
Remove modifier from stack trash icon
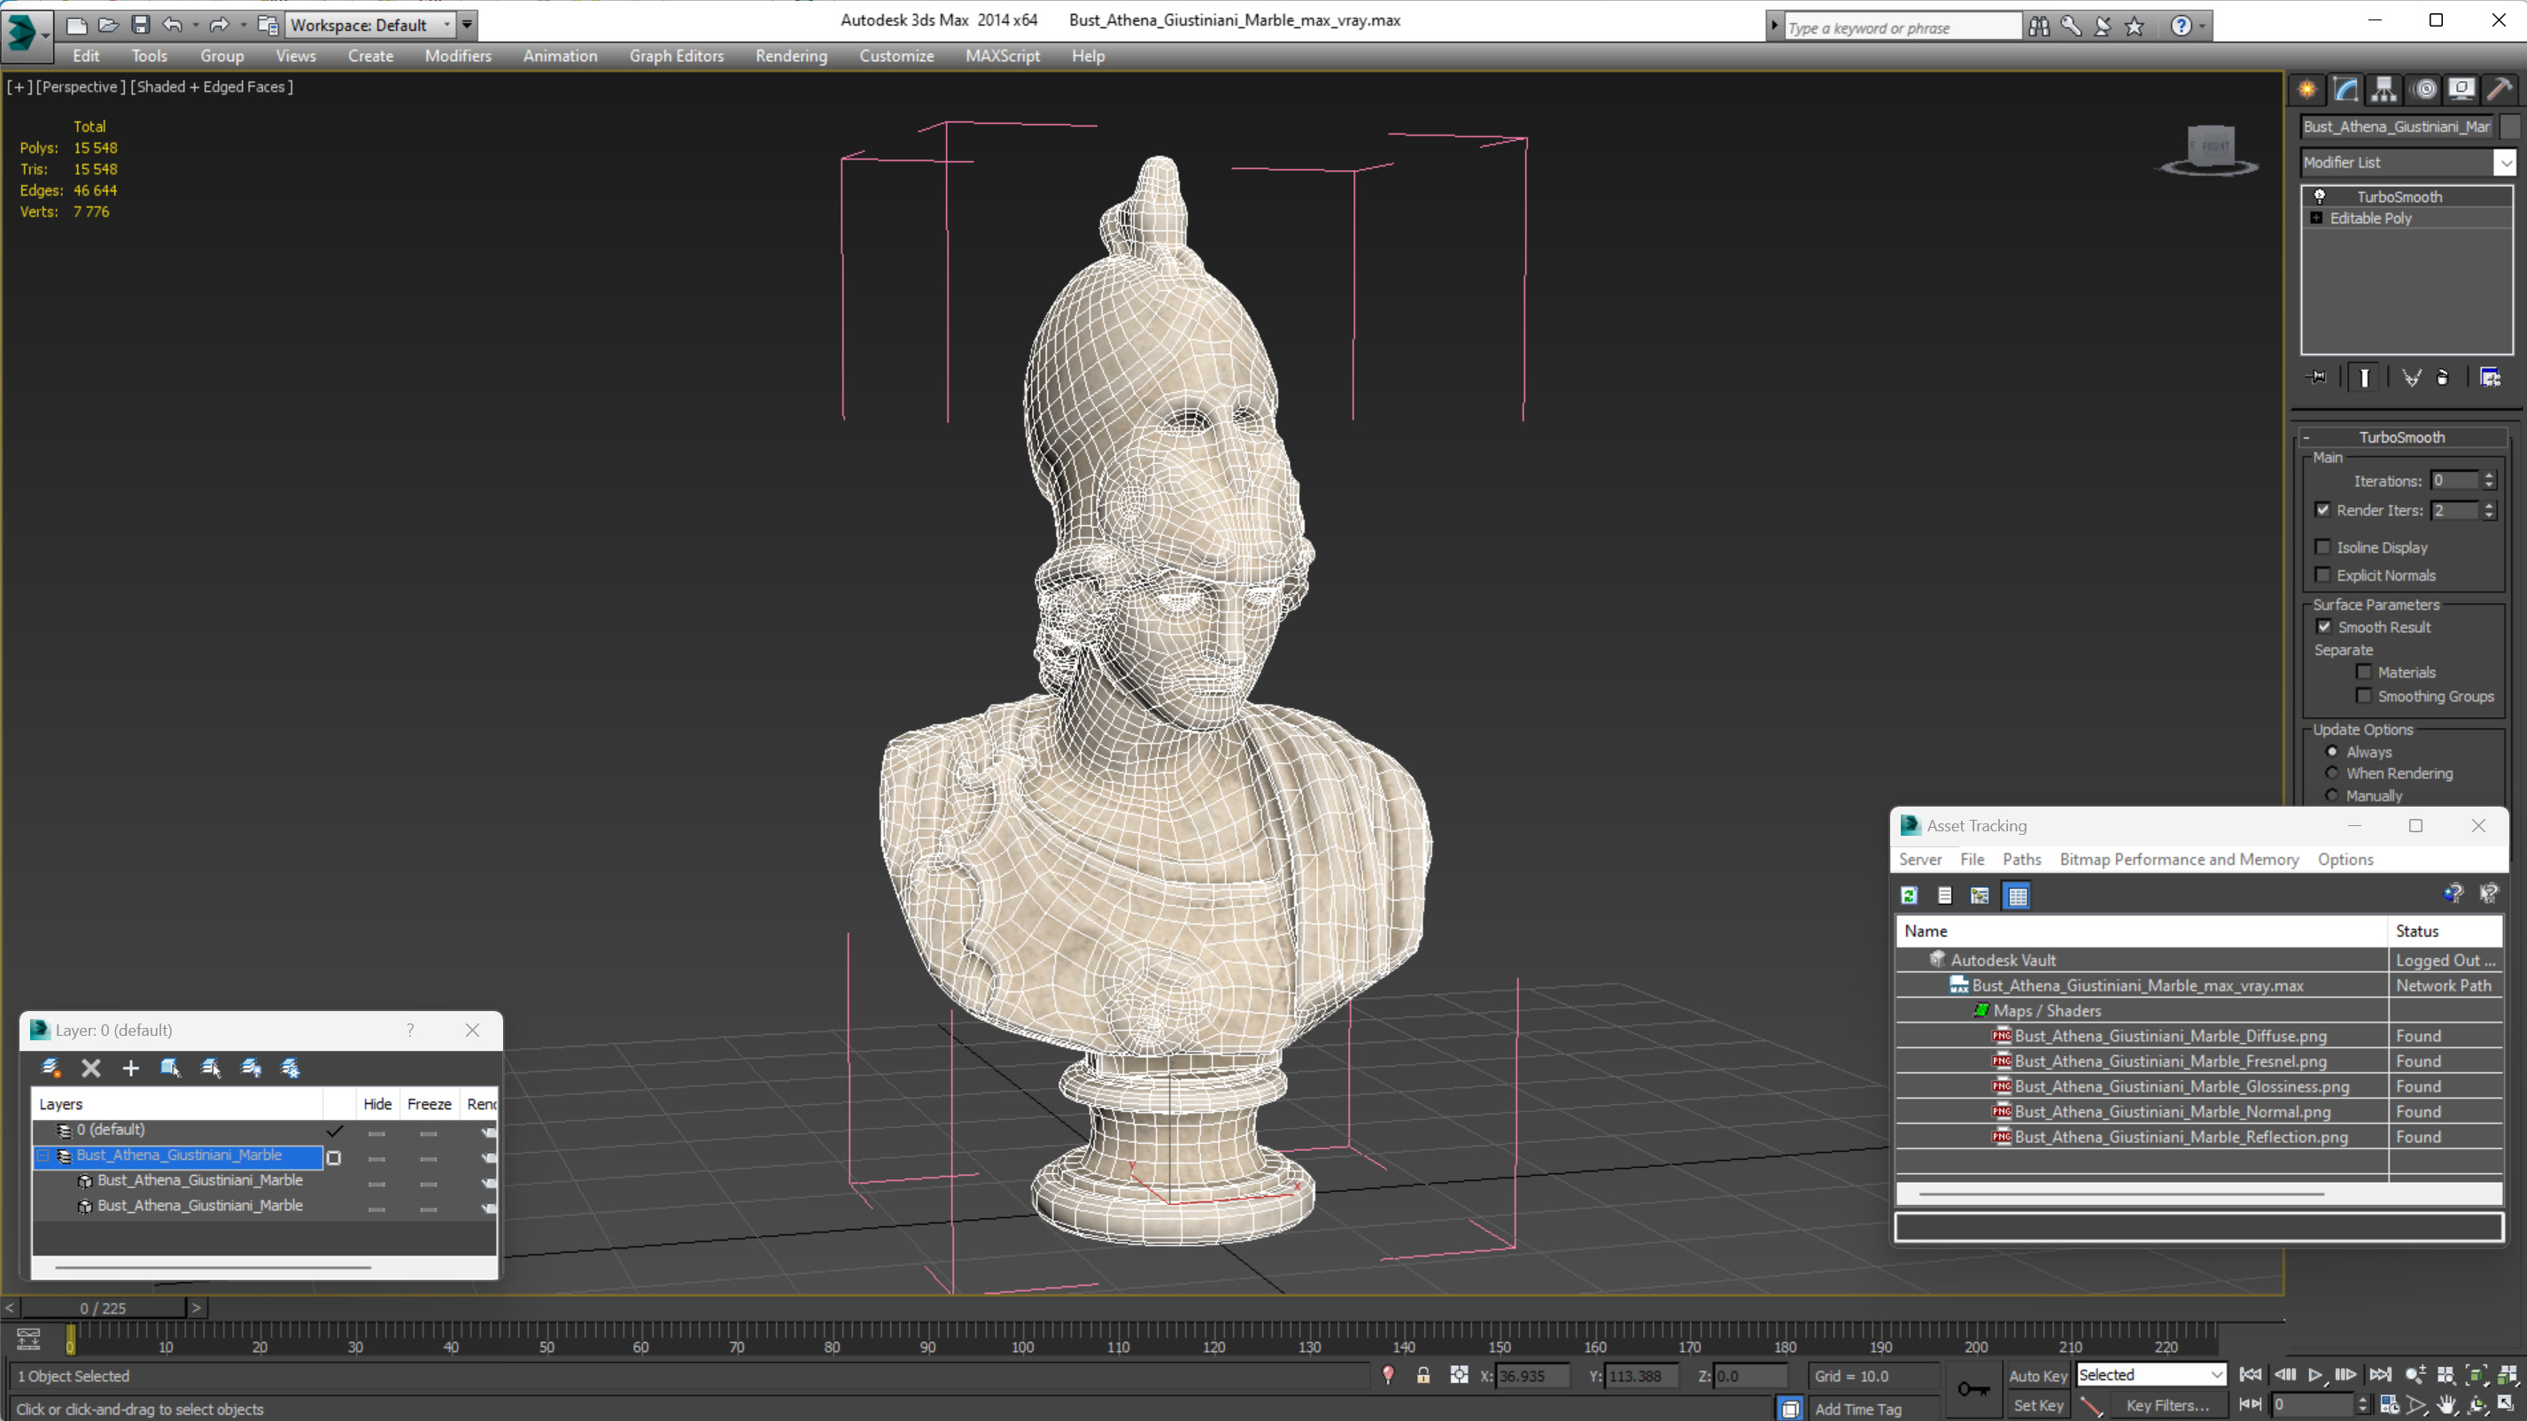click(2443, 377)
